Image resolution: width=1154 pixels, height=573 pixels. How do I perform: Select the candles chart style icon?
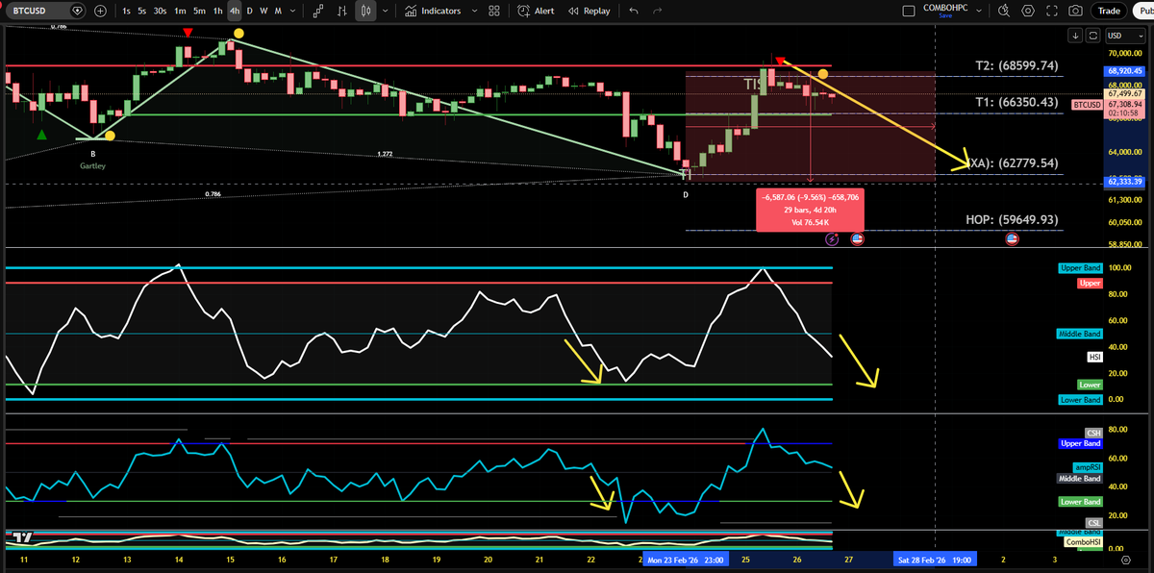point(365,11)
